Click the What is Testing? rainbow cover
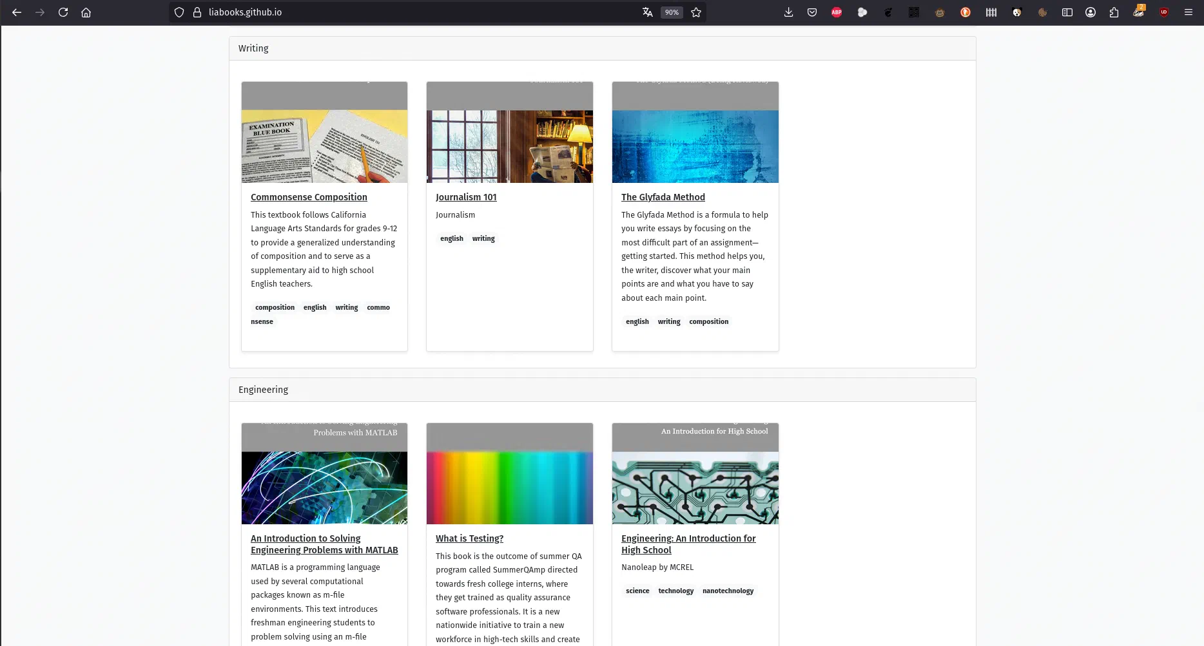1204x646 pixels. 509,487
